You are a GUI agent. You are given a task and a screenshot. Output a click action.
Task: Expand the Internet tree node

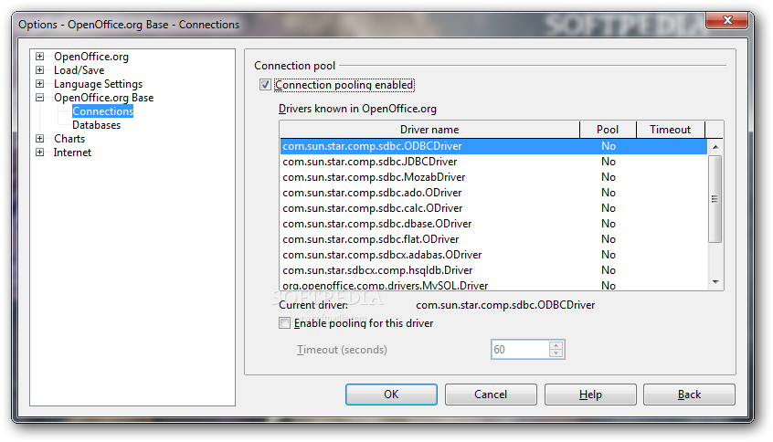tap(40, 153)
